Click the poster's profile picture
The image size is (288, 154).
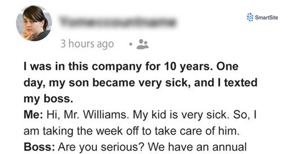coord(34,23)
